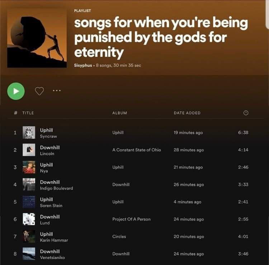Click Nya's Uphill album art thumbnail
Viewport: 269px width, 265px height.
pos(29,167)
